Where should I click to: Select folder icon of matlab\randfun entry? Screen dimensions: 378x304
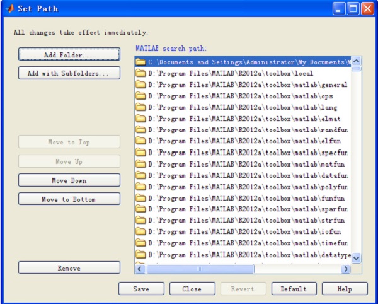tap(140, 129)
